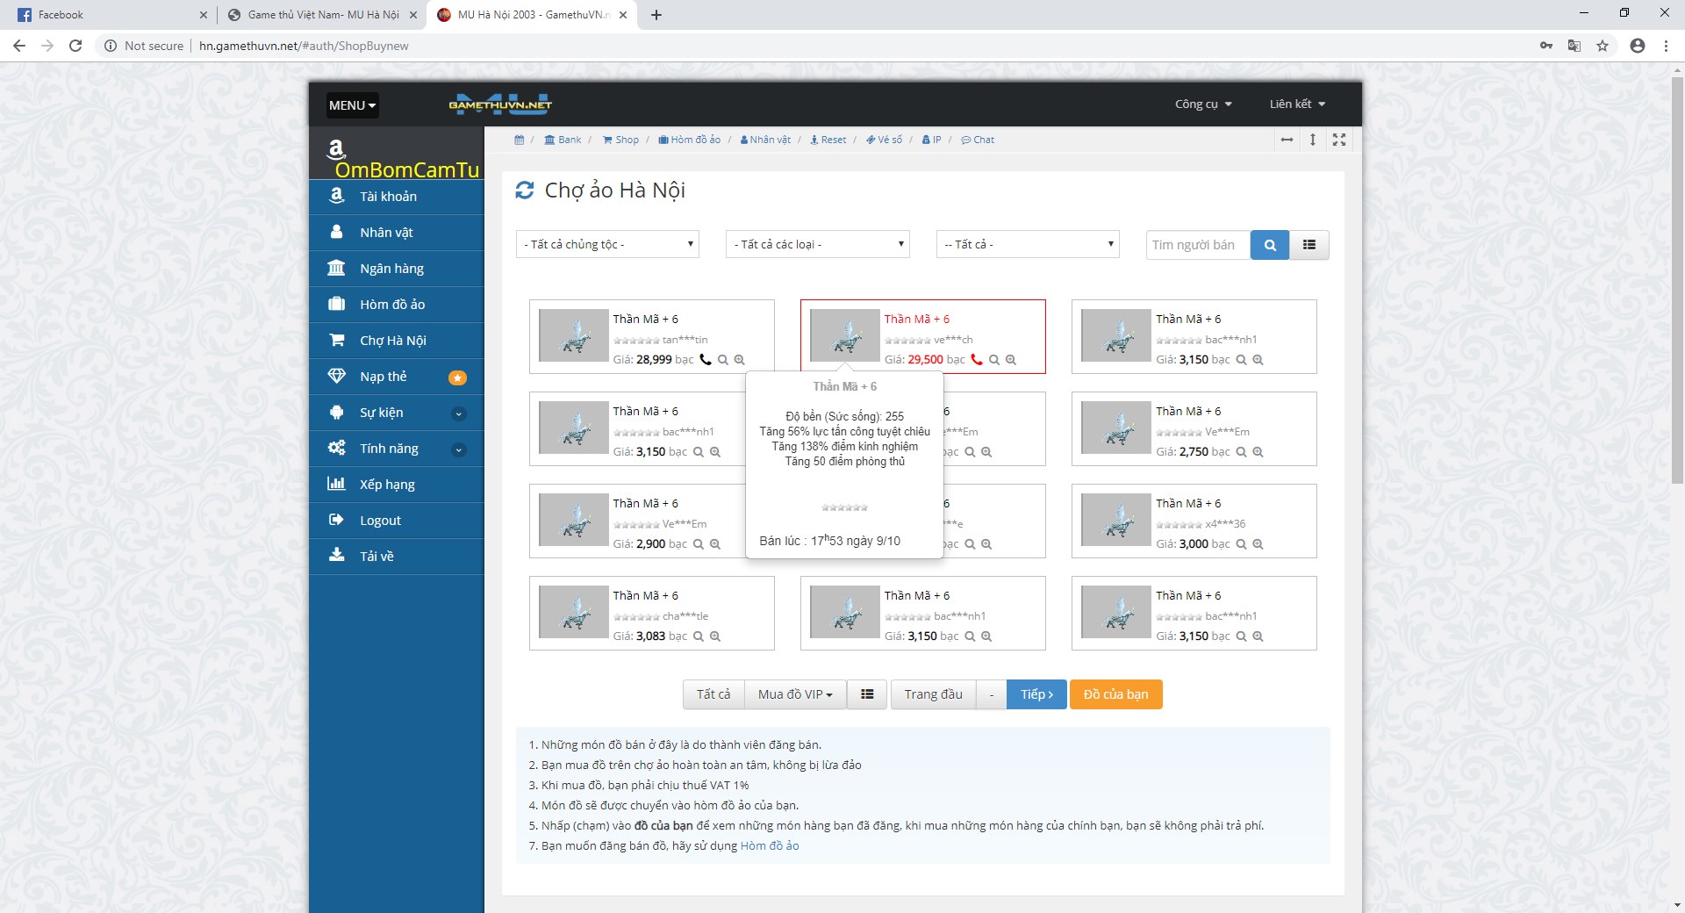Click the Hòm đồ ảo link in notes
Screen dimensions: 1685x913
770,846
